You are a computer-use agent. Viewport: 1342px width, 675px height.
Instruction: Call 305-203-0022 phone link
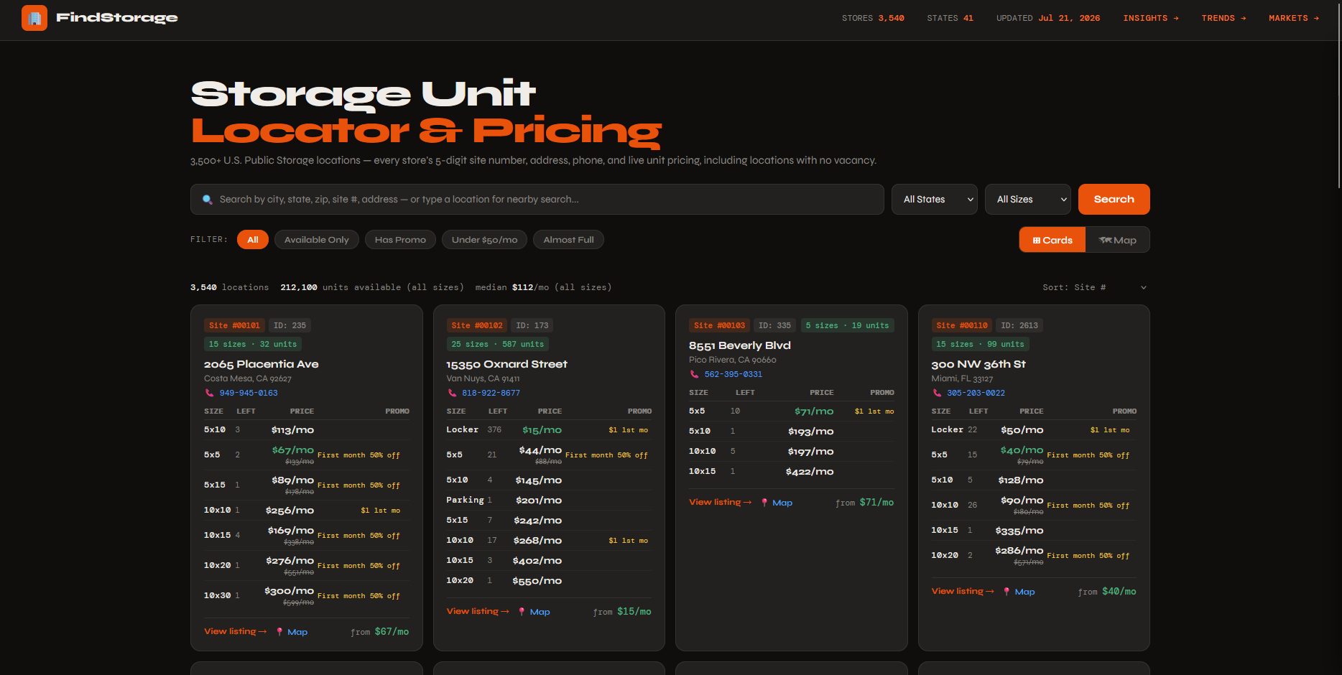coord(976,393)
